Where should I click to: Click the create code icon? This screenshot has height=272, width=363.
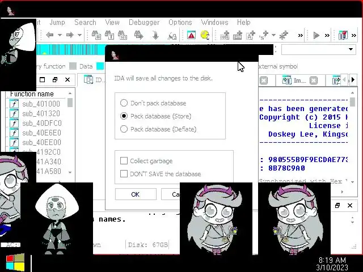(225, 35)
